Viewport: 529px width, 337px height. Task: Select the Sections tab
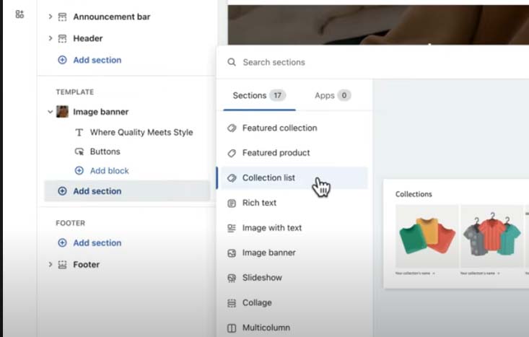click(x=258, y=95)
